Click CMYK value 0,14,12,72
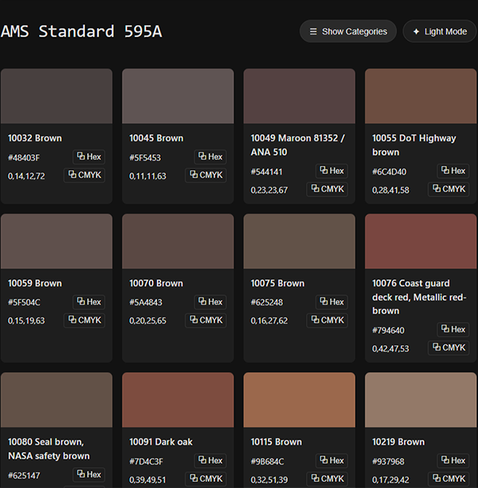 [x=26, y=176]
